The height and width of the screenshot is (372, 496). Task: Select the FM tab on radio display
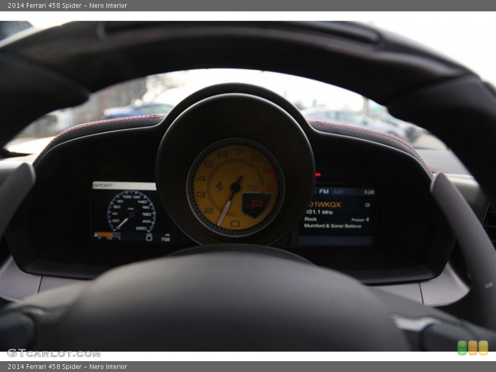tap(324, 191)
